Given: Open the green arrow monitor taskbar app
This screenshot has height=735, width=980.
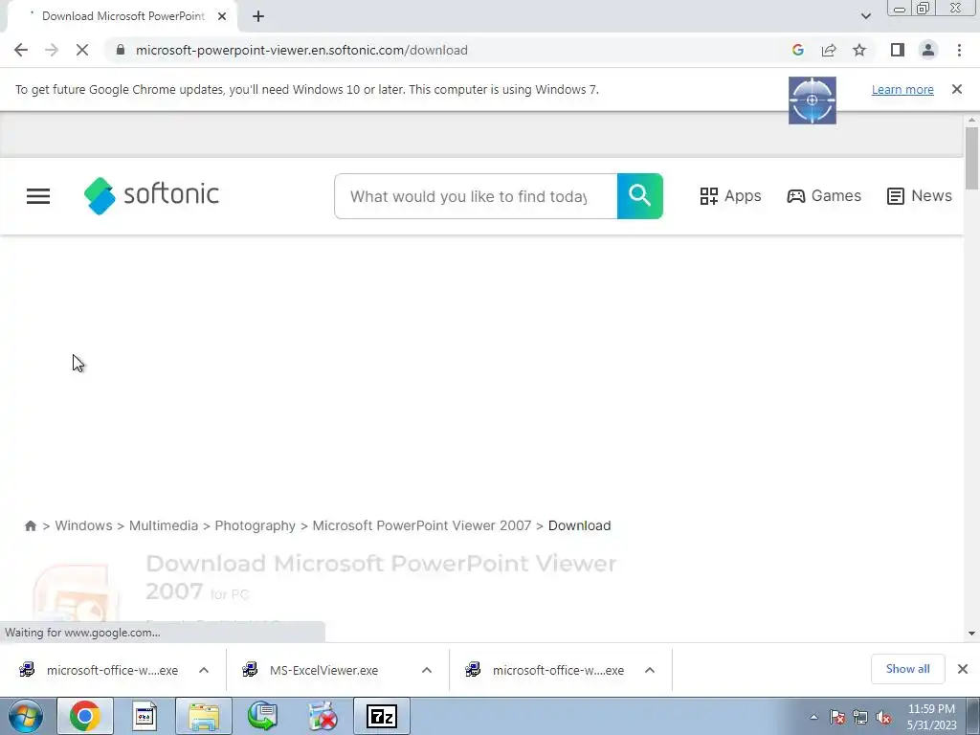Looking at the screenshot, I should pyautogui.click(x=262, y=716).
